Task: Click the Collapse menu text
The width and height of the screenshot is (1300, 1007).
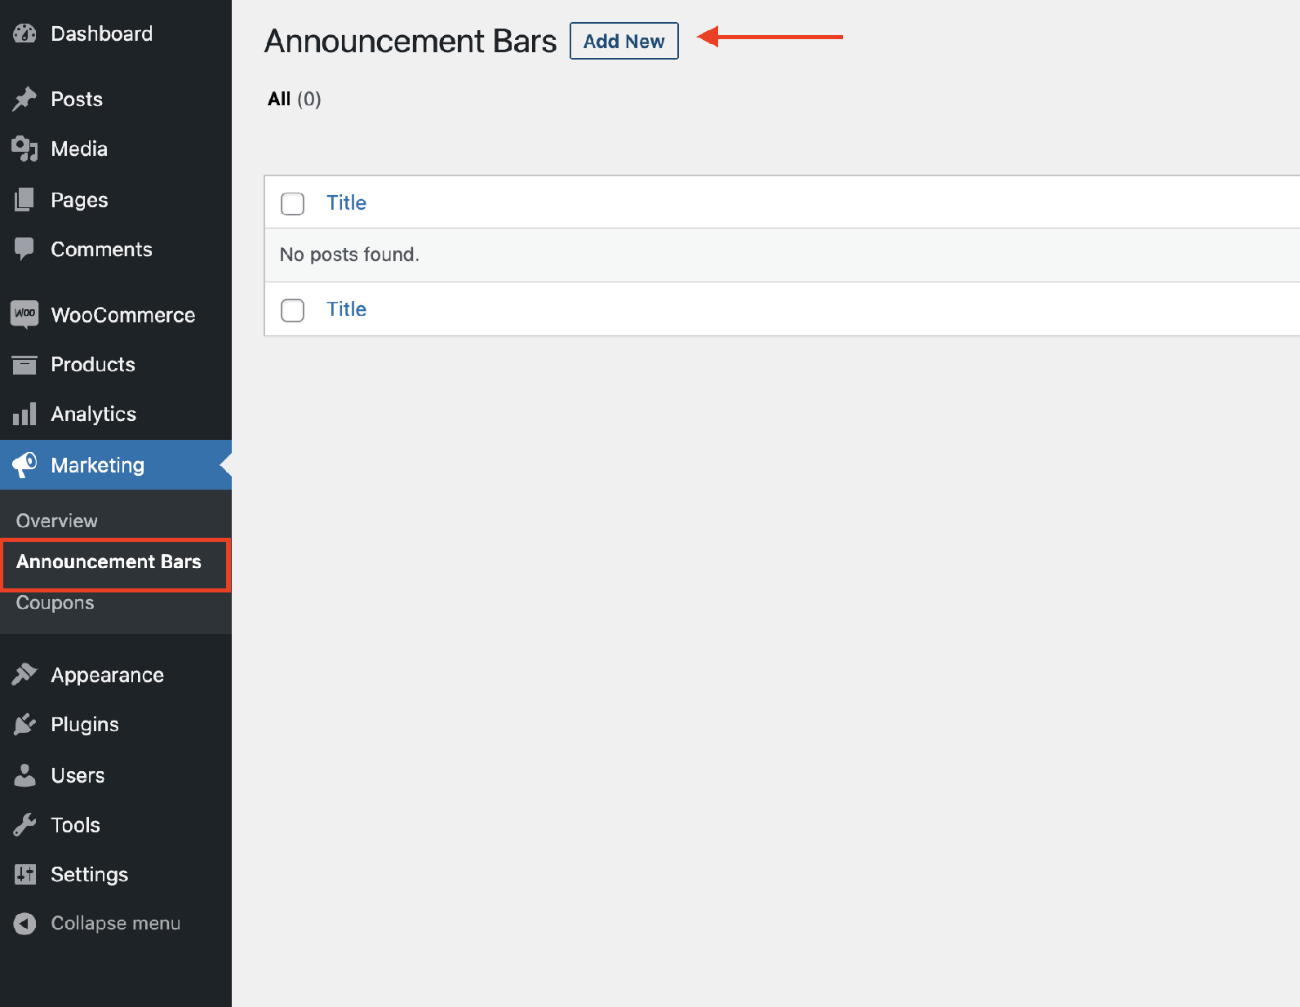Action: (x=116, y=923)
